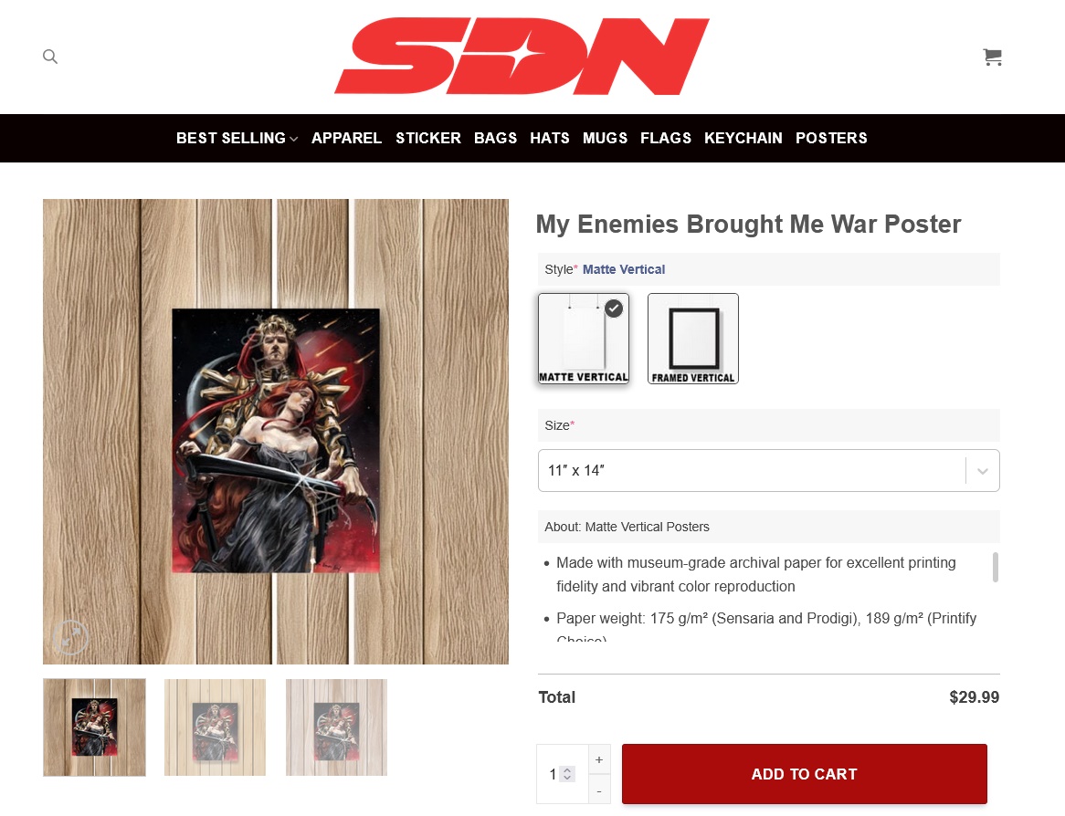Select the first dark wood thumbnail

[x=94, y=727]
